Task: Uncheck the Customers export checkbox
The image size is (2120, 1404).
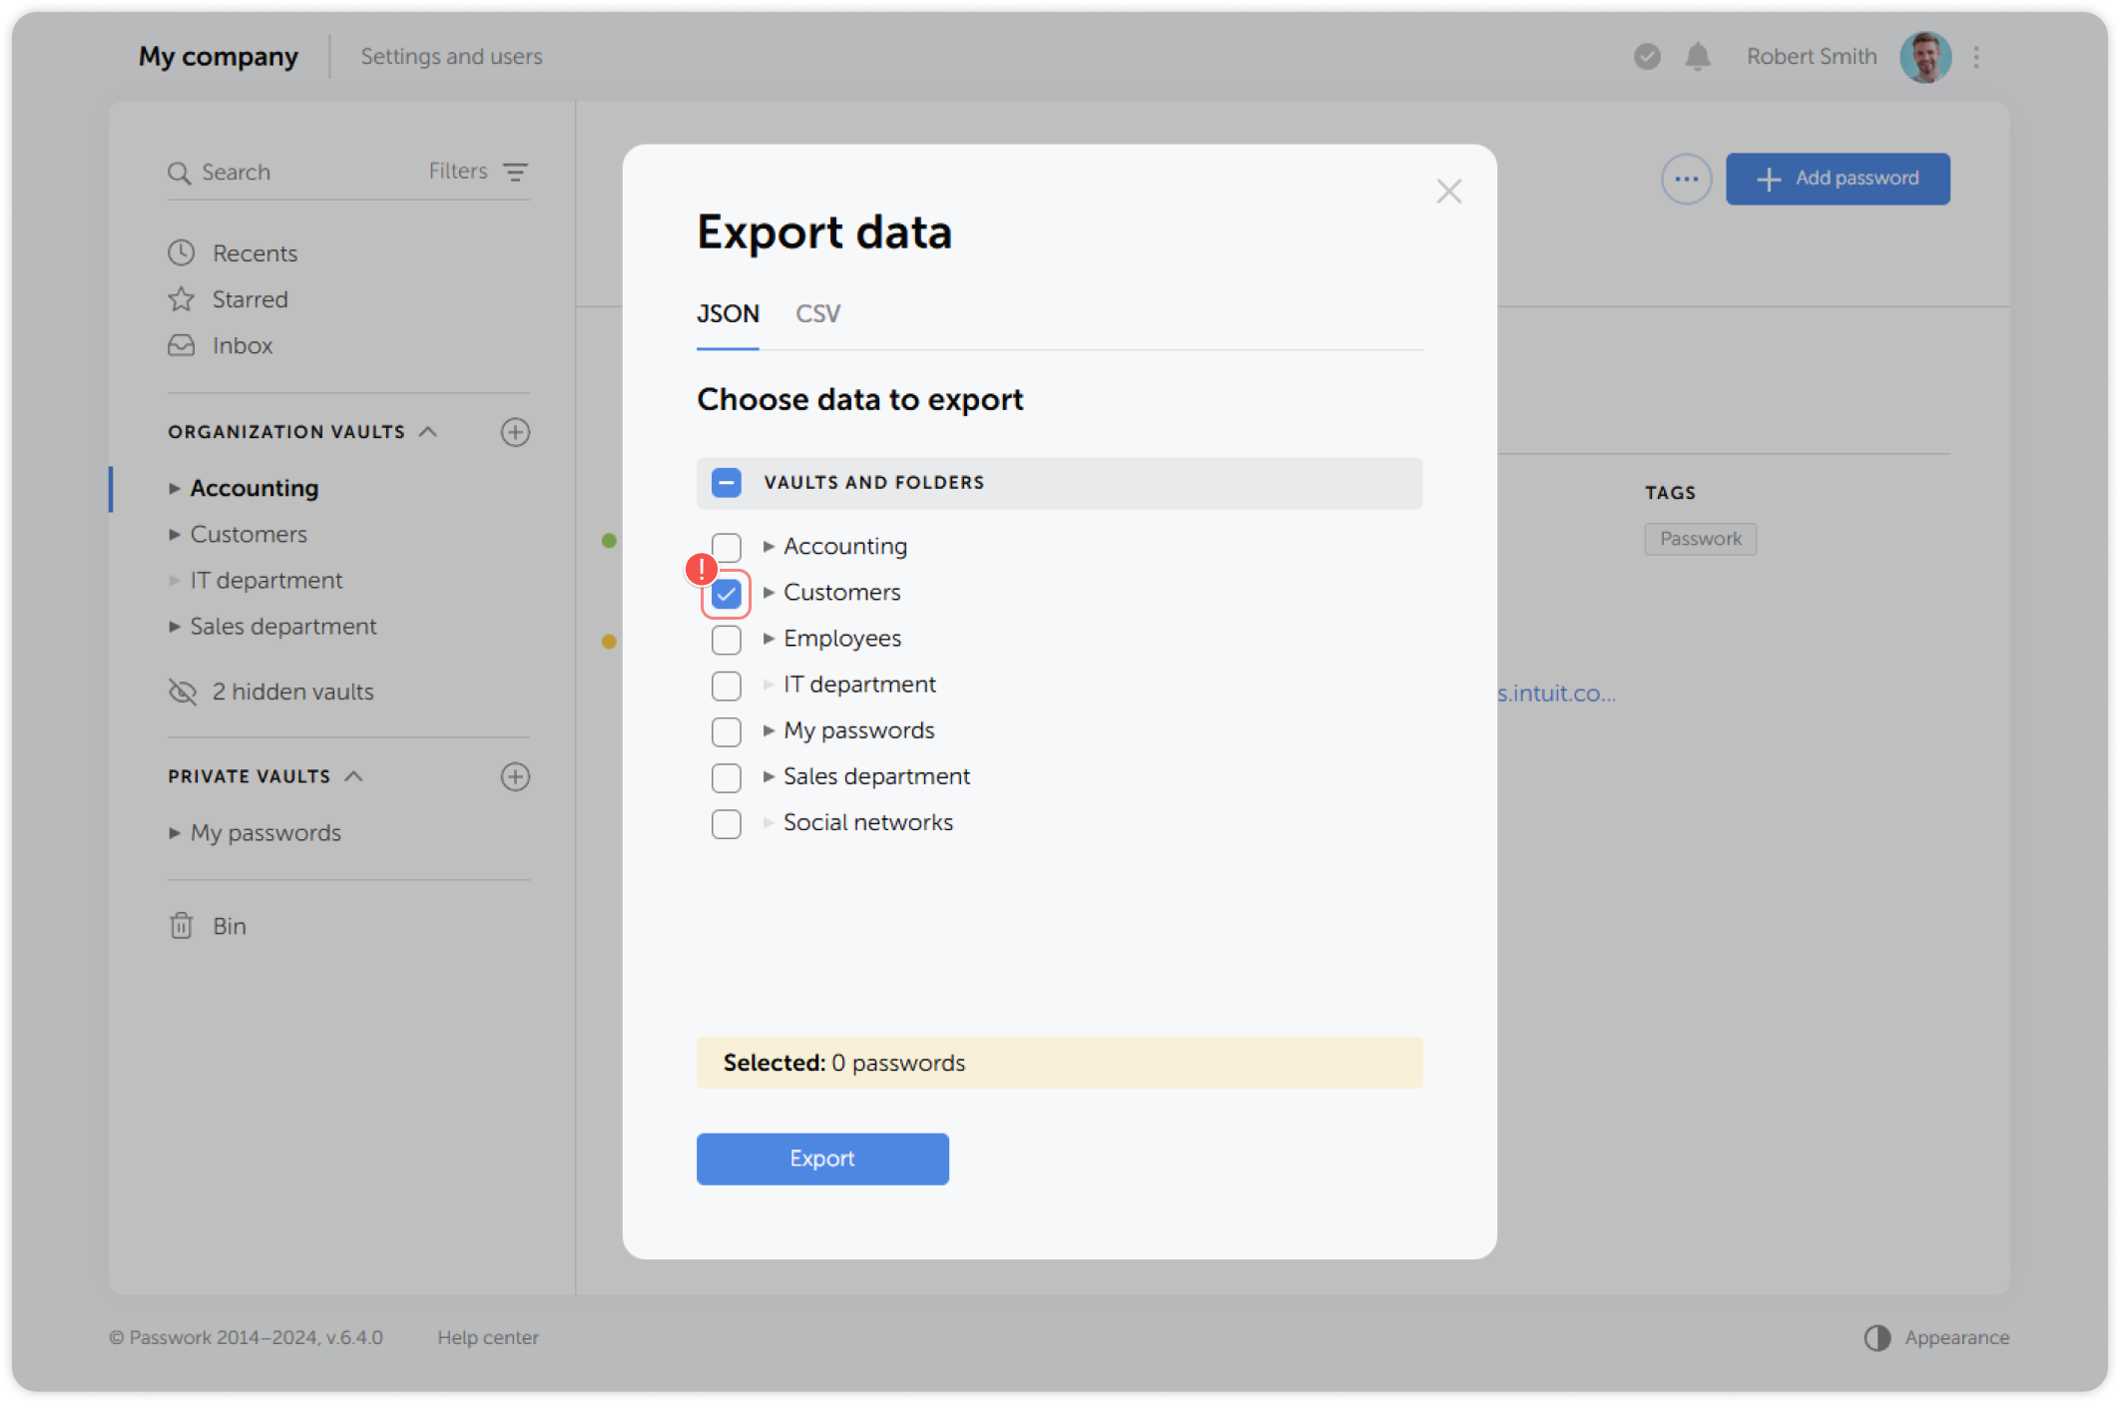Action: pyautogui.click(x=726, y=593)
